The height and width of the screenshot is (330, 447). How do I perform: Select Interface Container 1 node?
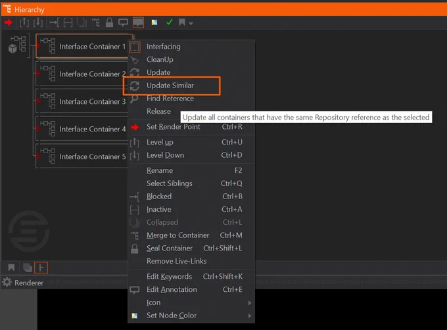84,46
